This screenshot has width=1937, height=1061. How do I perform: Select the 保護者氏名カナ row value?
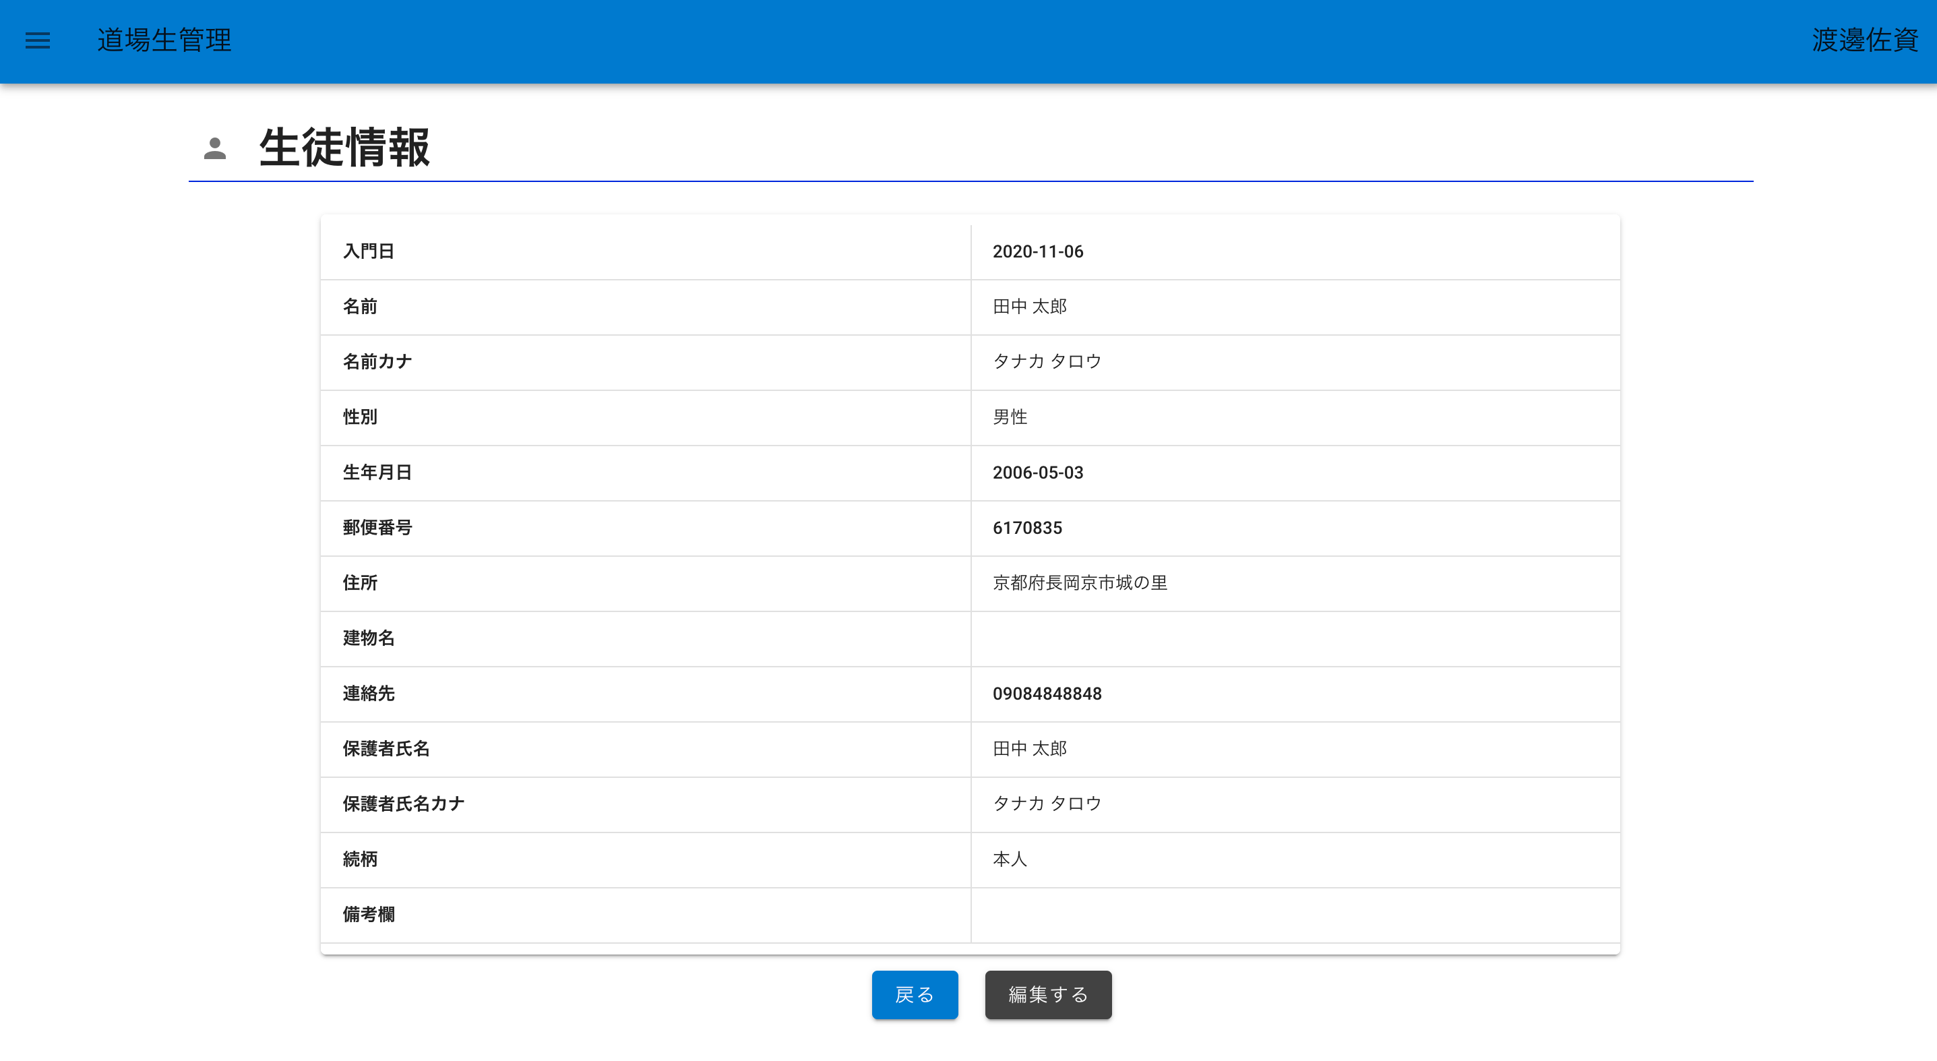tap(1045, 804)
